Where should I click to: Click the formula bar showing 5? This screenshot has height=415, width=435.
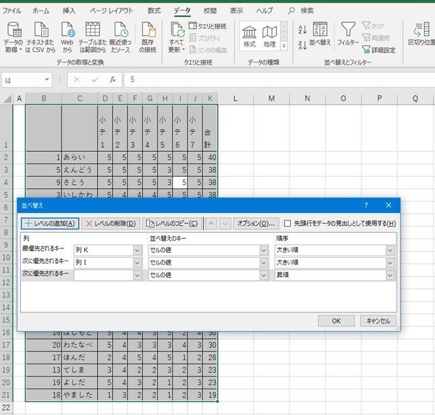279,80
